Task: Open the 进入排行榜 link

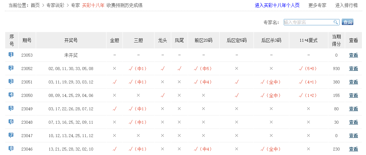Action: click(x=347, y=6)
